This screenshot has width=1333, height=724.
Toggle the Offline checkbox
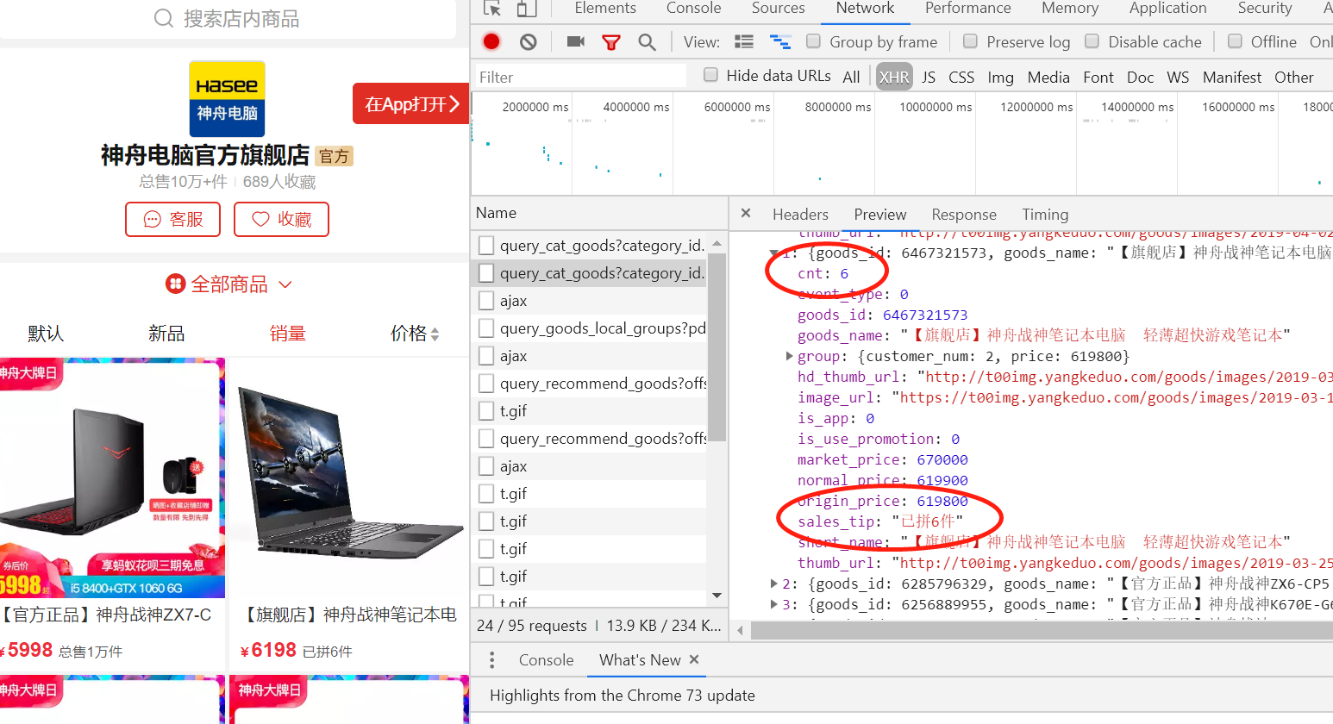point(1235,41)
